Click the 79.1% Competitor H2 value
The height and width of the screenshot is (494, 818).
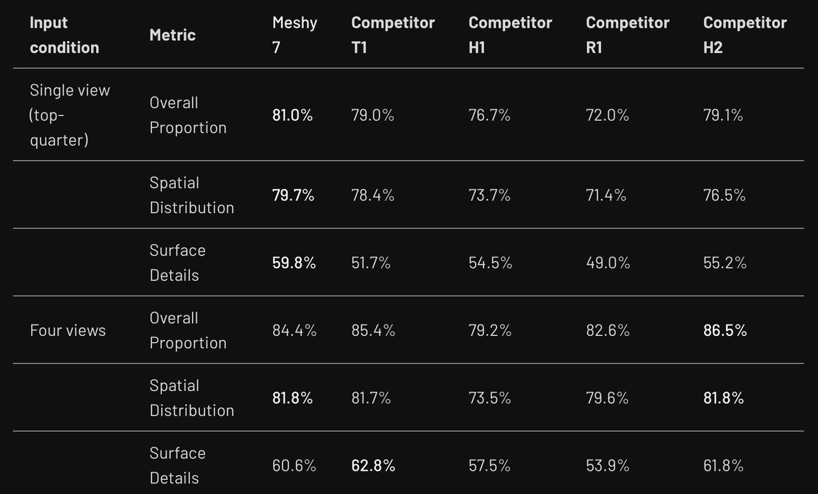(723, 114)
